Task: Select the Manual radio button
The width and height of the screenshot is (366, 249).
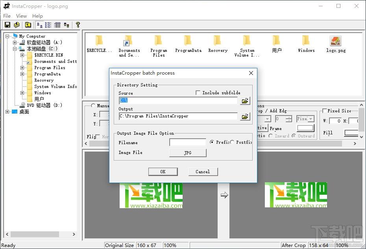Action: [93, 106]
